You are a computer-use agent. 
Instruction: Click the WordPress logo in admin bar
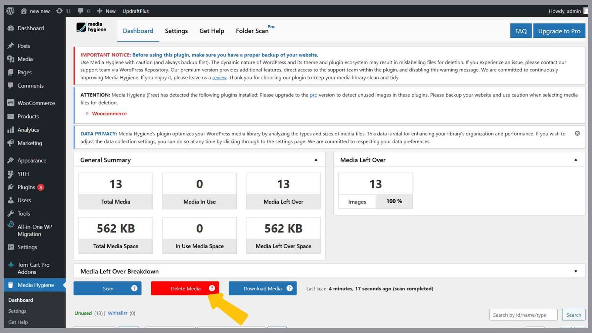(x=10, y=11)
